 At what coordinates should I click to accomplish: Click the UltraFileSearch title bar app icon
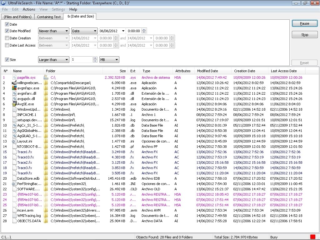3,3
